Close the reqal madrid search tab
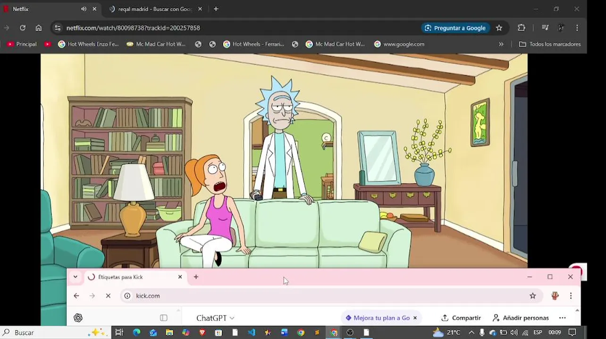 pos(200,9)
